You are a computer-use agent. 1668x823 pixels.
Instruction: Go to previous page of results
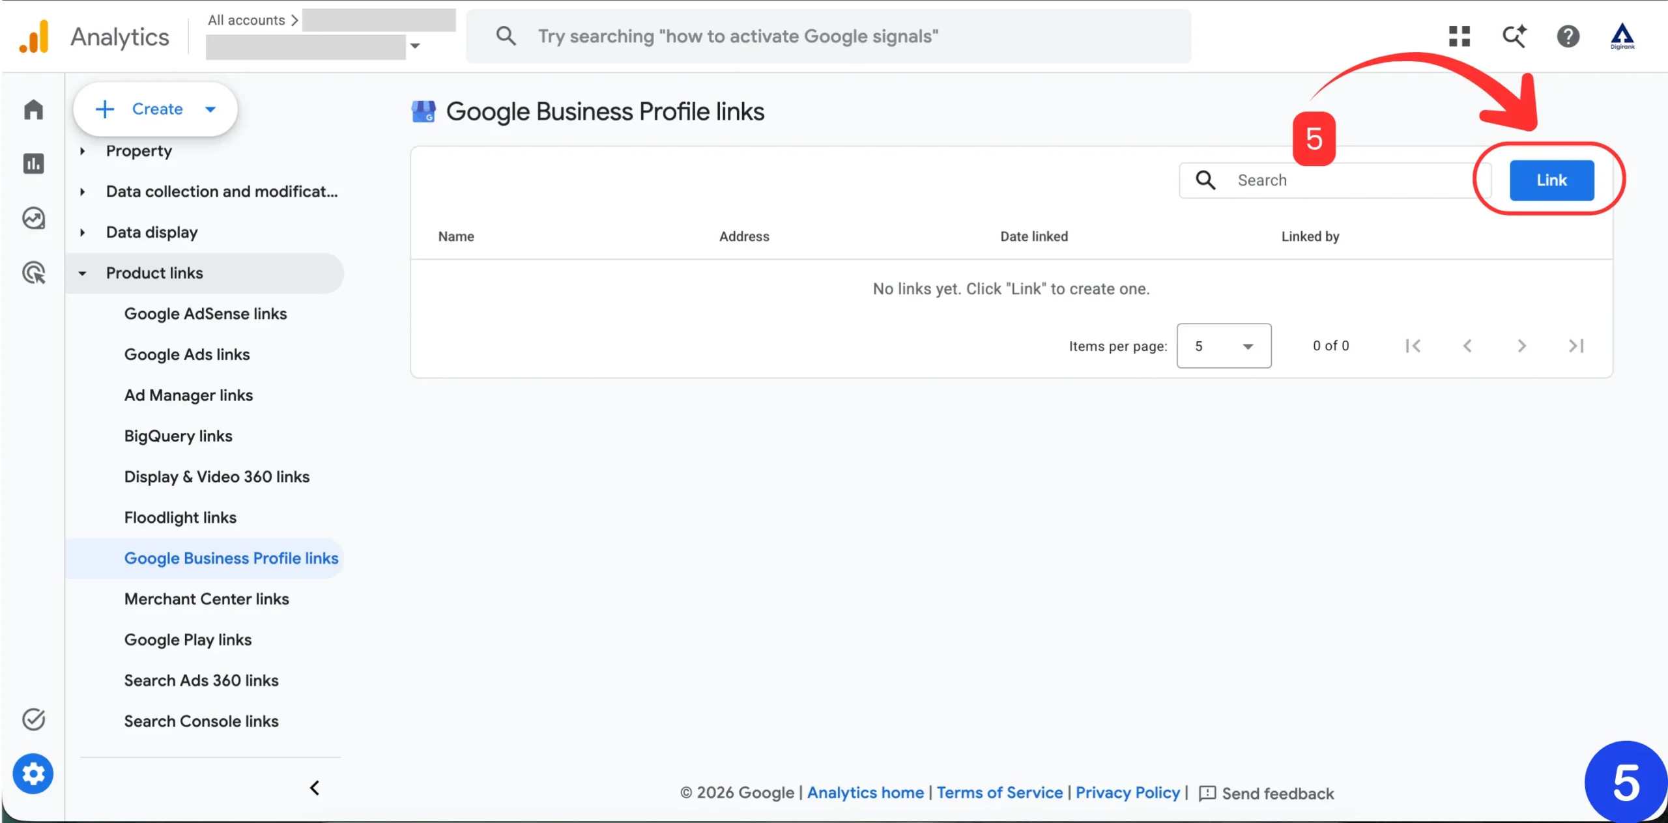coord(1467,346)
